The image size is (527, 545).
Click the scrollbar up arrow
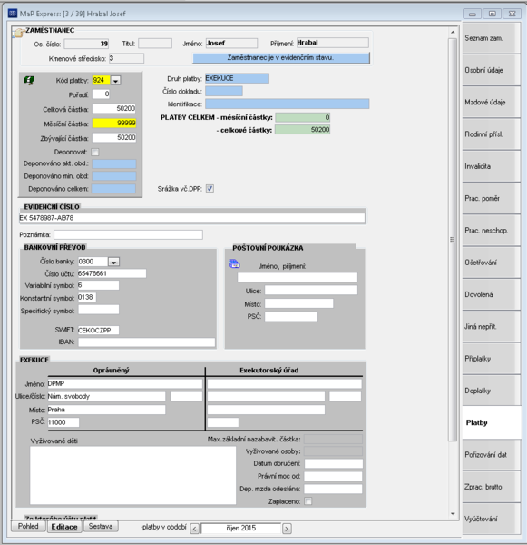(453, 32)
